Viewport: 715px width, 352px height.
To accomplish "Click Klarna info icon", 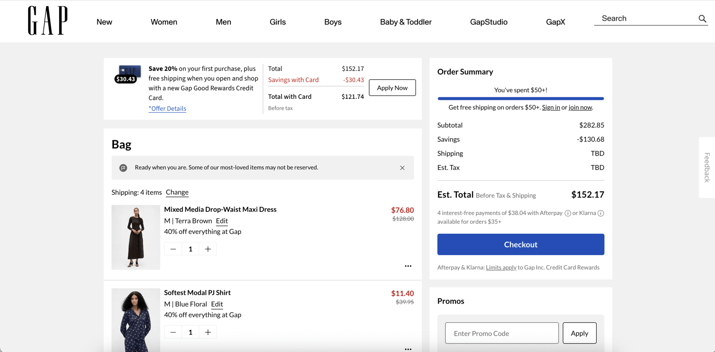I will click(601, 213).
